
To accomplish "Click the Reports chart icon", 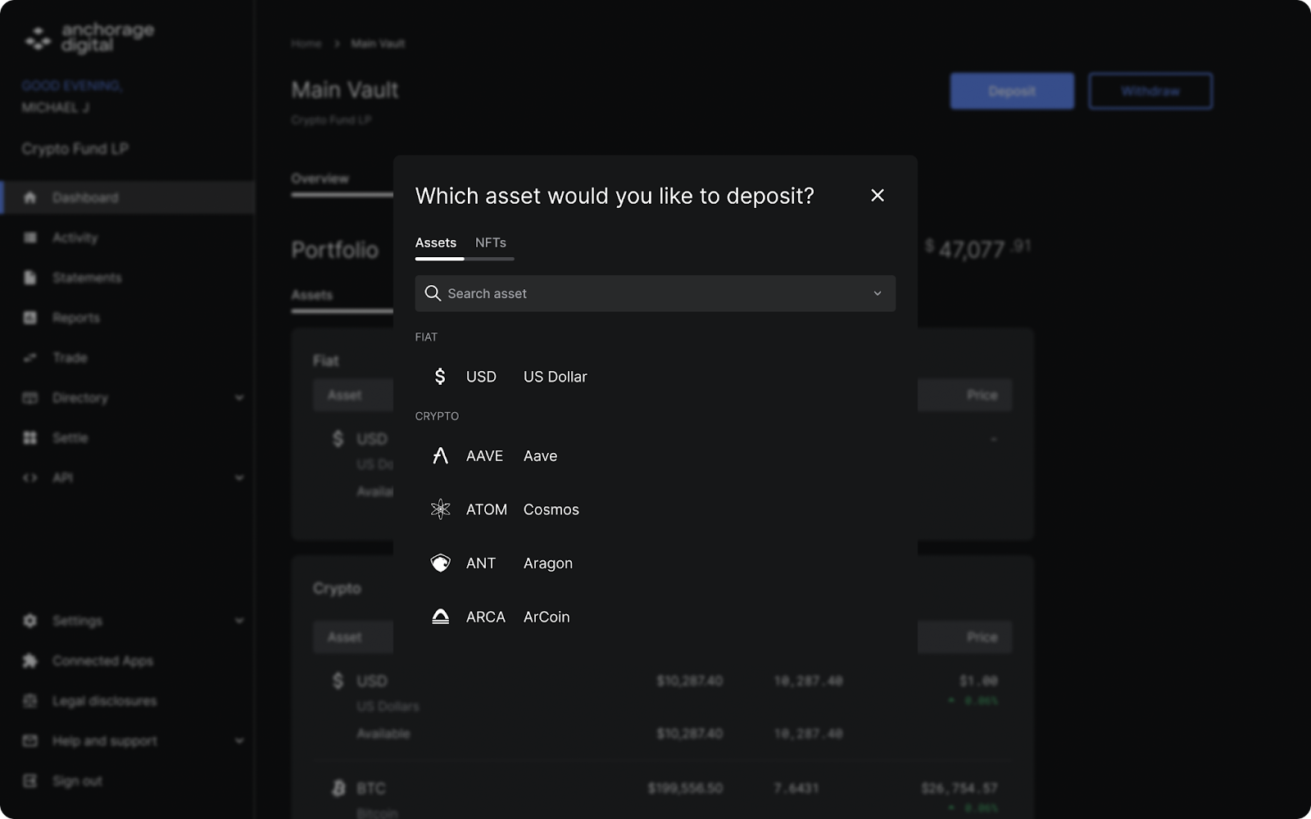I will pyautogui.click(x=30, y=318).
